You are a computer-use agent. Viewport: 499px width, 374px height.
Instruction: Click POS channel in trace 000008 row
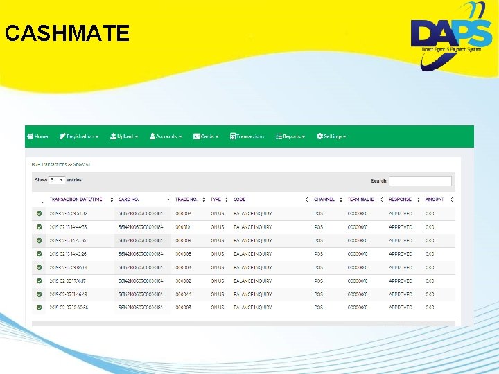click(x=319, y=254)
